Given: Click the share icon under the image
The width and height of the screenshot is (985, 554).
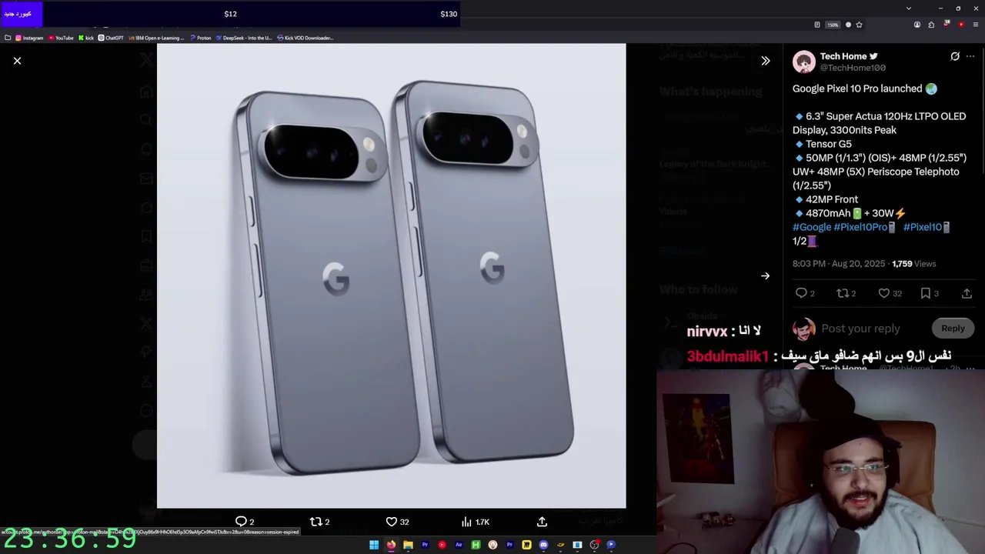Looking at the screenshot, I should click(x=542, y=522).
